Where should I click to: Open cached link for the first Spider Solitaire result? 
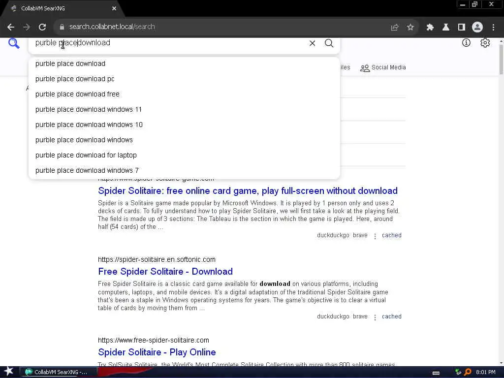(391, 235)
